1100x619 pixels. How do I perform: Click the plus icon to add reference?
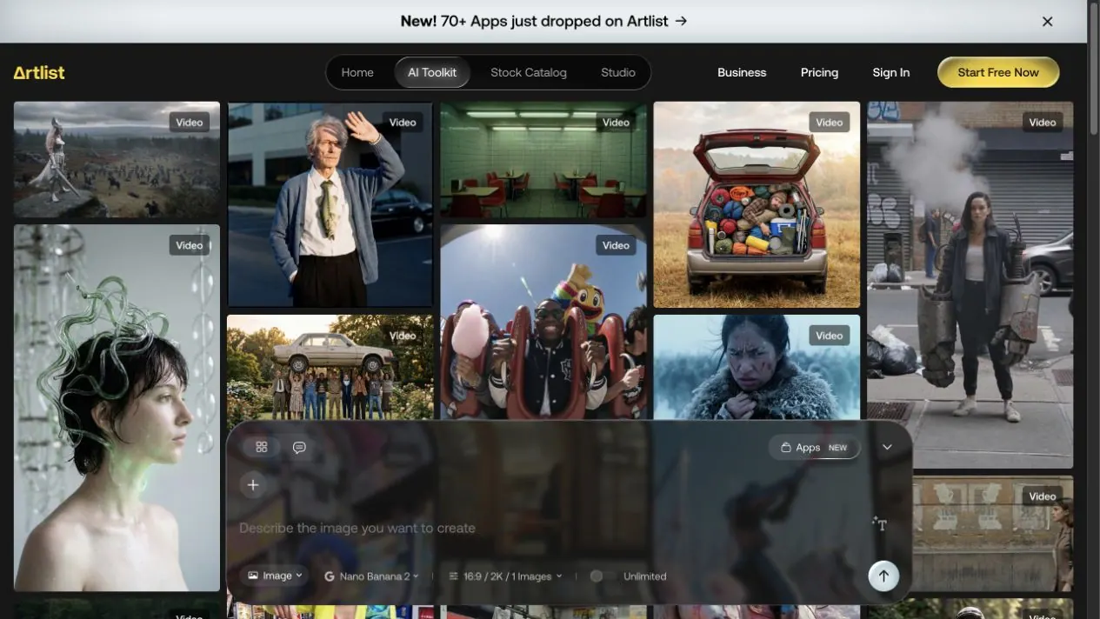(253, 485)
